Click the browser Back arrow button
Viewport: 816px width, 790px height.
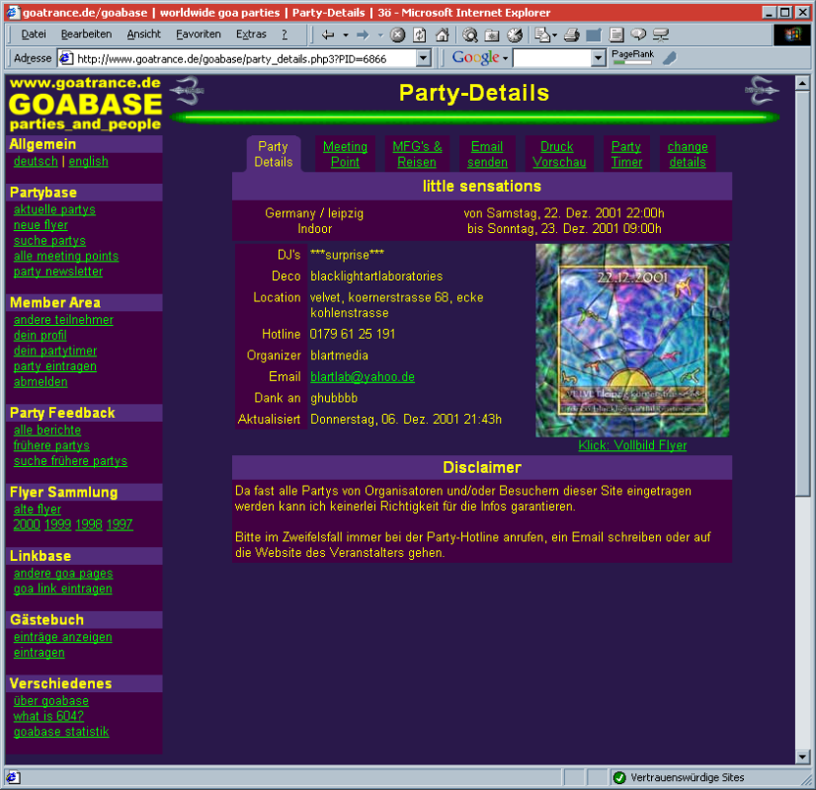point(327,35)
